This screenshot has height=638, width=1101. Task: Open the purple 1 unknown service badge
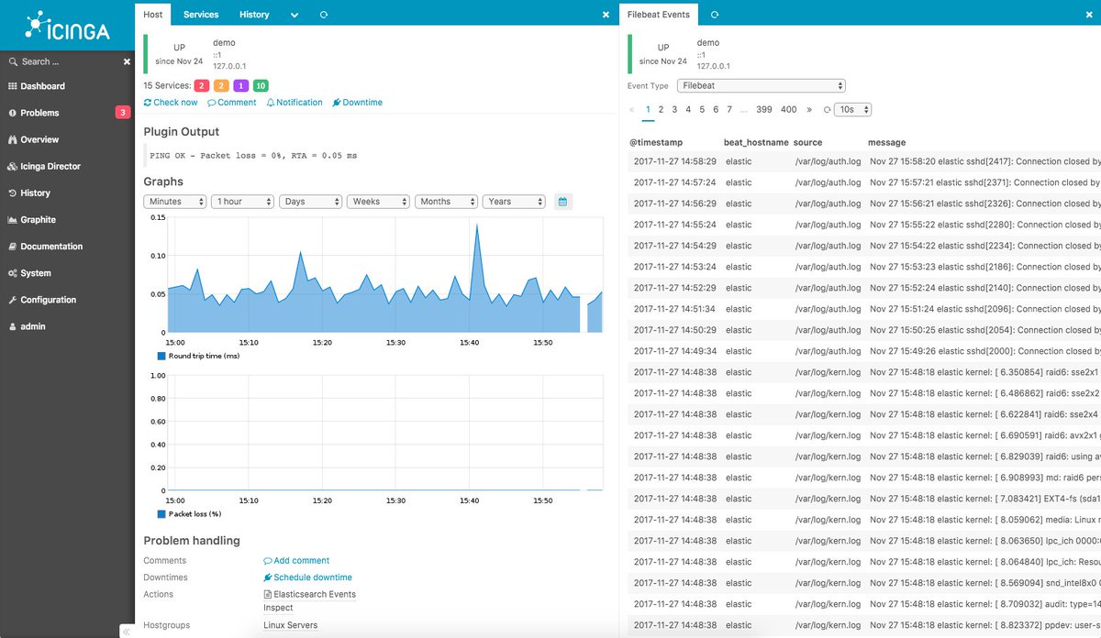coord(241,86)
